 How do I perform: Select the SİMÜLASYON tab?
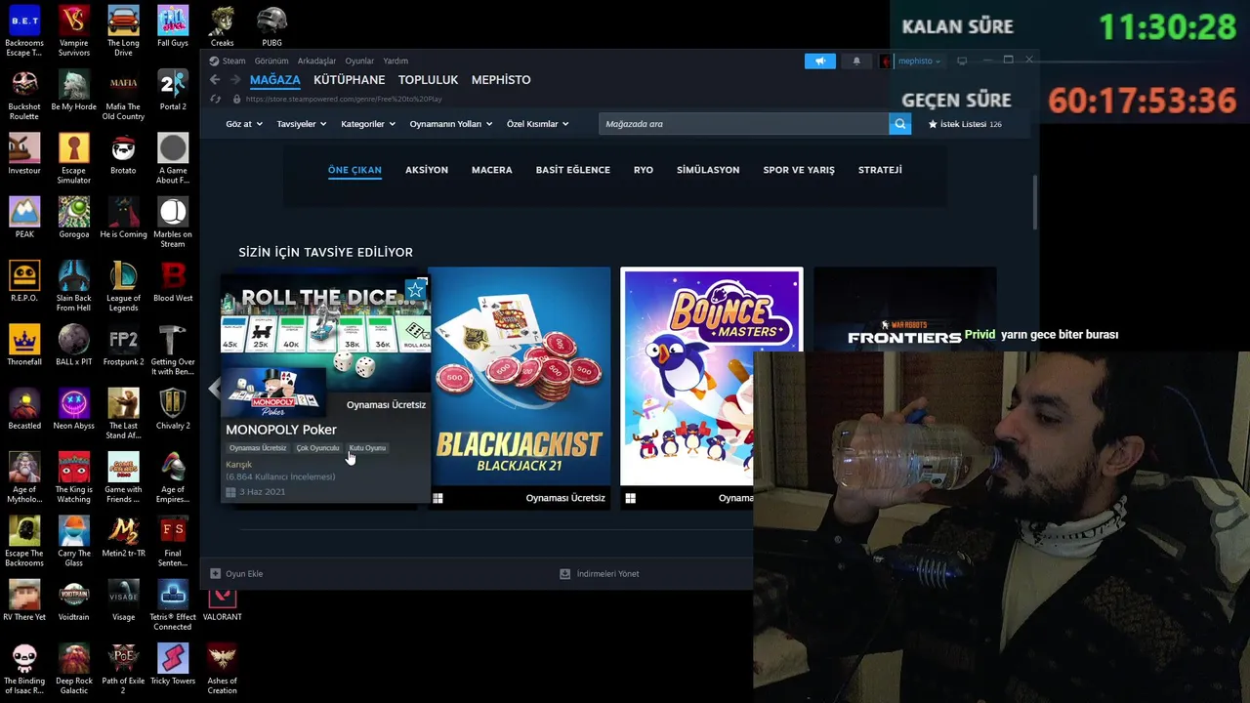[x=708, y=170]
